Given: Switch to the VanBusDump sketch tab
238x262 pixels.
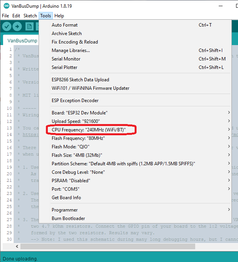Looking at the screenshot, I should pyautogui.click(x=22, y=40).
